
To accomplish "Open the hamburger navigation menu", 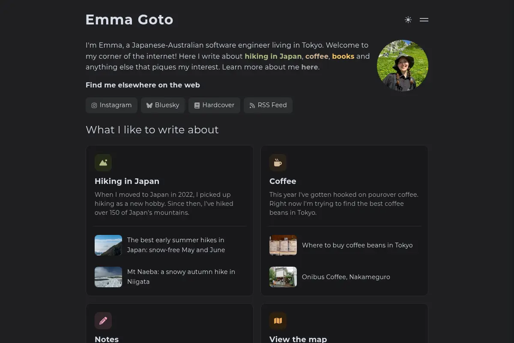I will [x=424, y=20].
